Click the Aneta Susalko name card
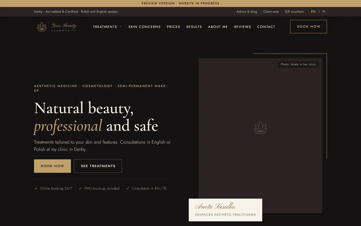 tap(225, 210)
